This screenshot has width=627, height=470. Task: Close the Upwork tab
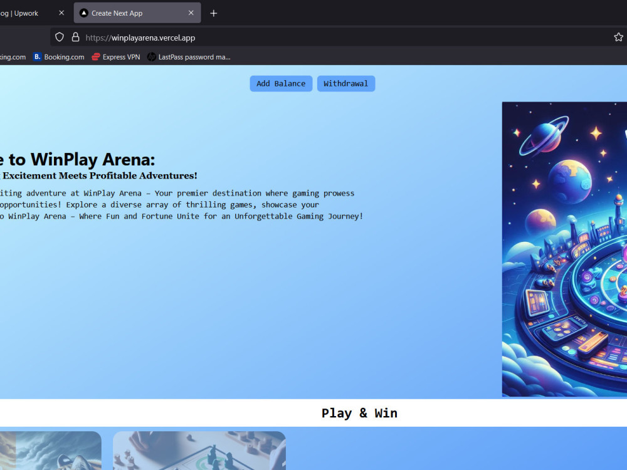[61, 13]
